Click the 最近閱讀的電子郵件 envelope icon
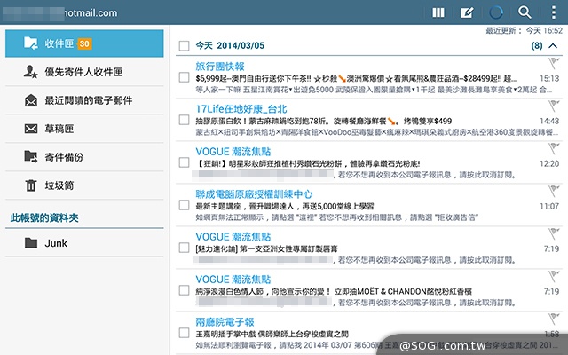 (31, 100)
